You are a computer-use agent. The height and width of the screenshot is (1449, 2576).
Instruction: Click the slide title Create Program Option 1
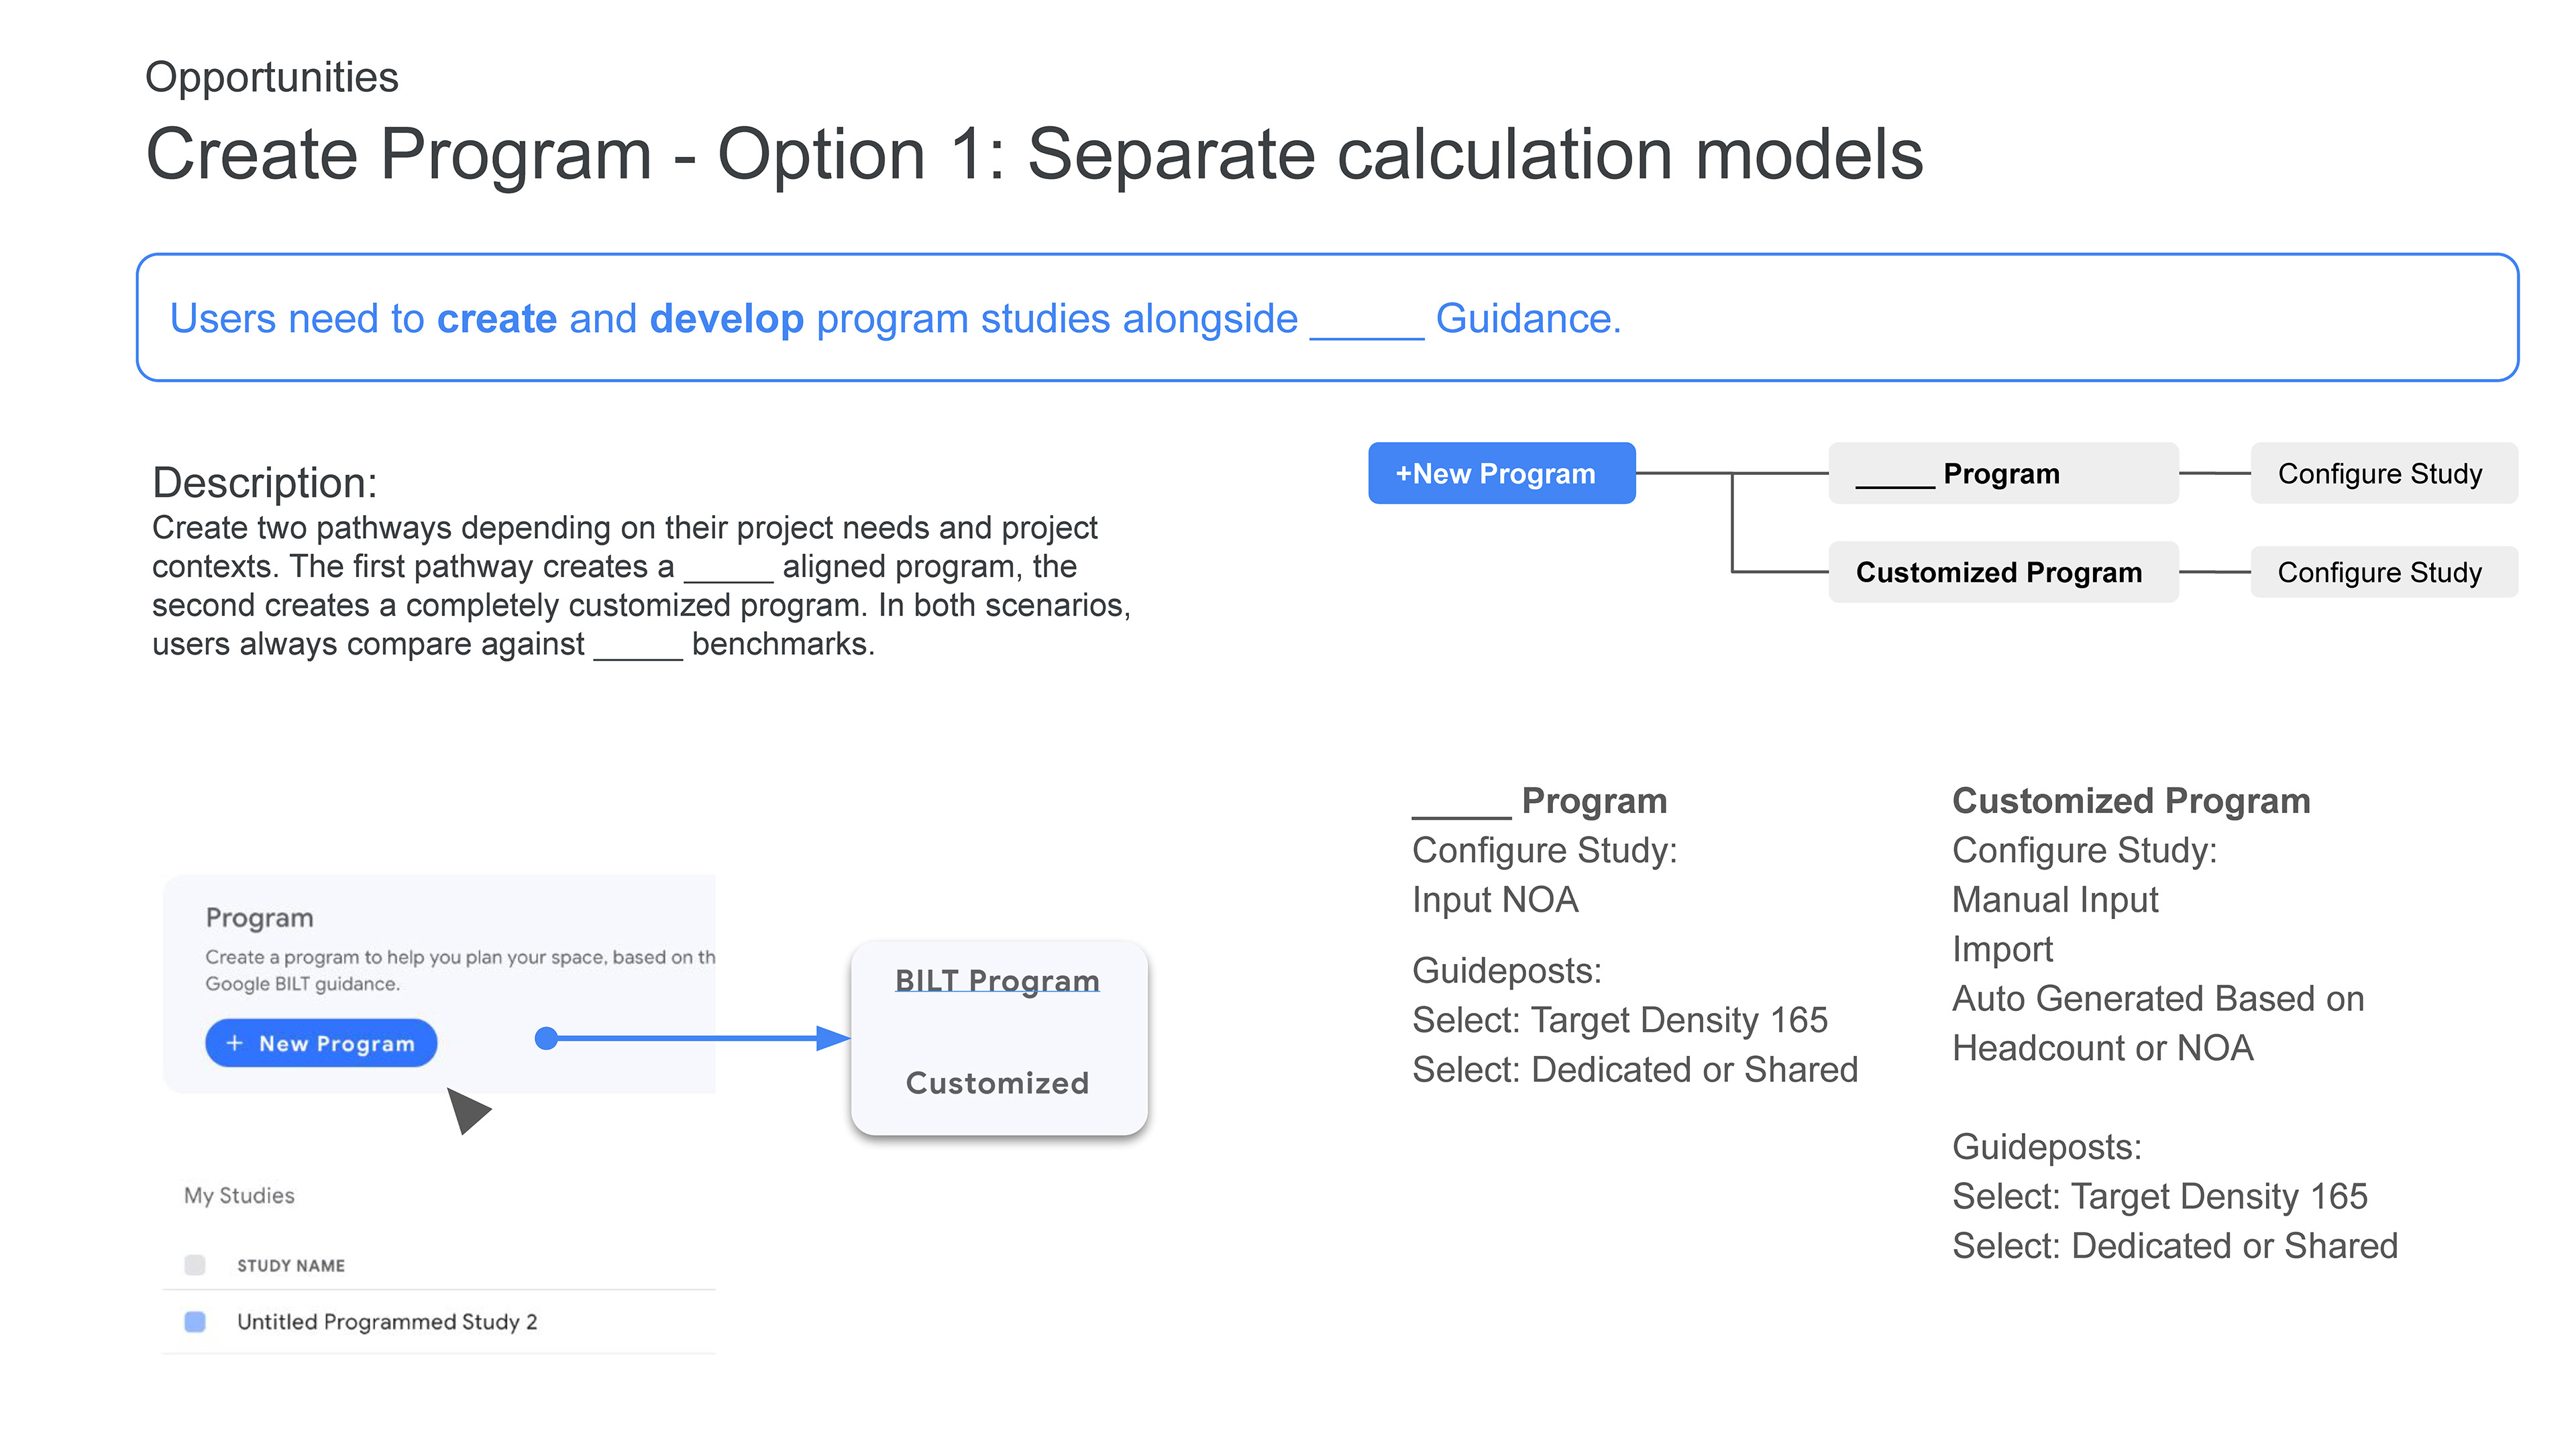click(1033, 154)
